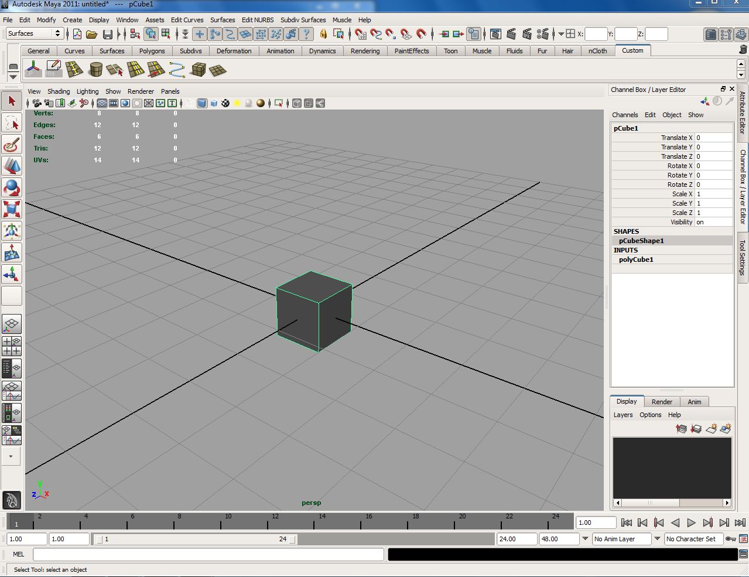Image resolution: width=749 pixels, height=577 pixels.
Task: Click the Visibility value field
Action: tap(713, 222)
